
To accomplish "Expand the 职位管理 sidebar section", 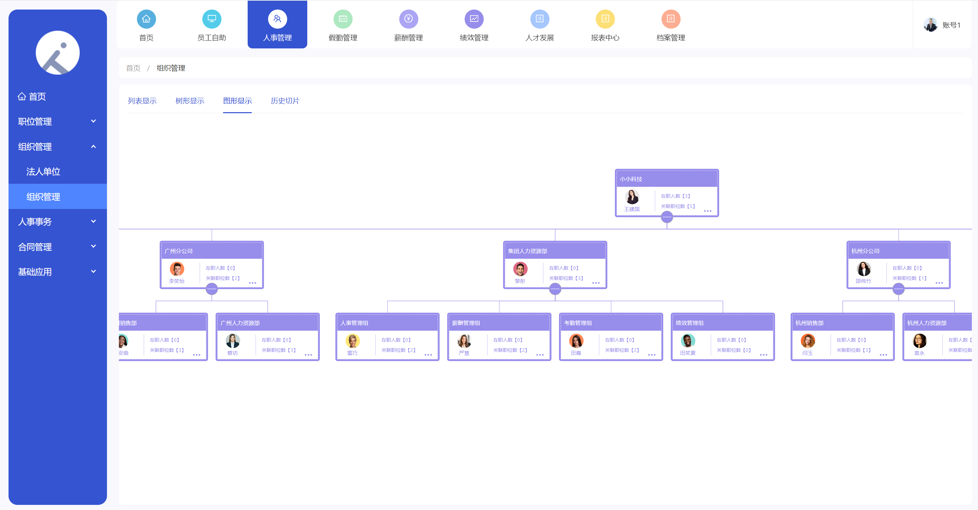I will pos(57,121).
